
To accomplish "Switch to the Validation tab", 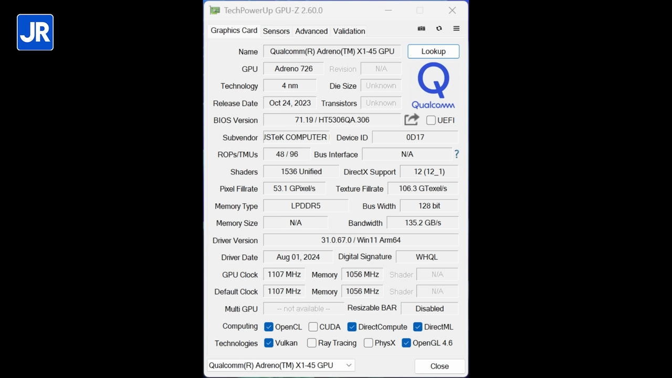I will 349,31.
